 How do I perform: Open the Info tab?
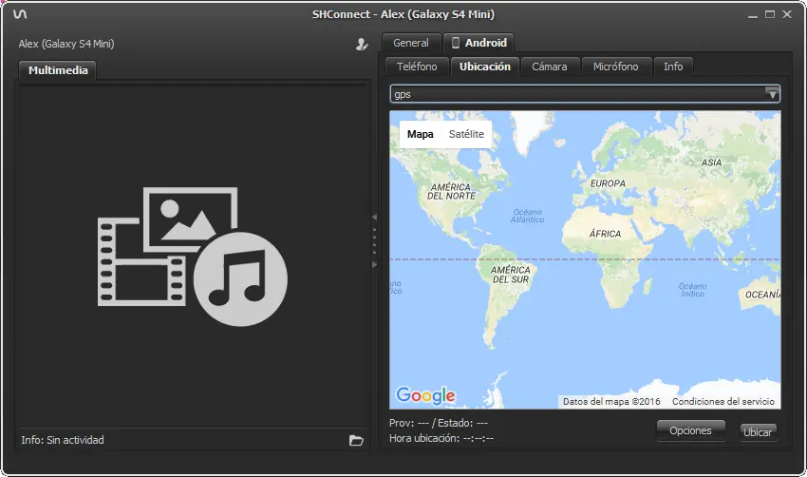pos(673,67)
